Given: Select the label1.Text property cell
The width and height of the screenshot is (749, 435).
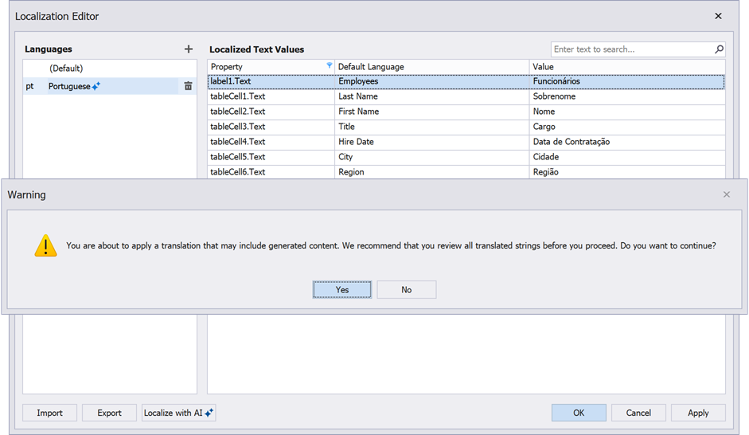Looking at the screenshot, I should pyautogui.click(x=271, y=81).
